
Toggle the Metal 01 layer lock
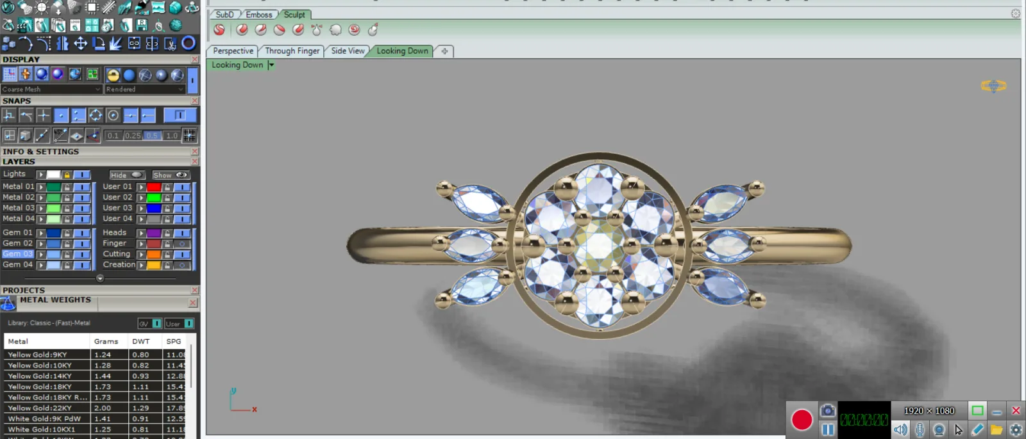(67, 187)
